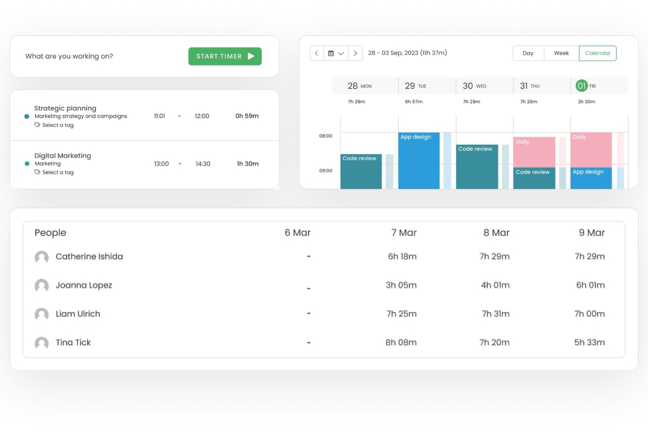Expand the date picker dropdown chevron
This screenshot has width=648, height=432.
point(341,53)
